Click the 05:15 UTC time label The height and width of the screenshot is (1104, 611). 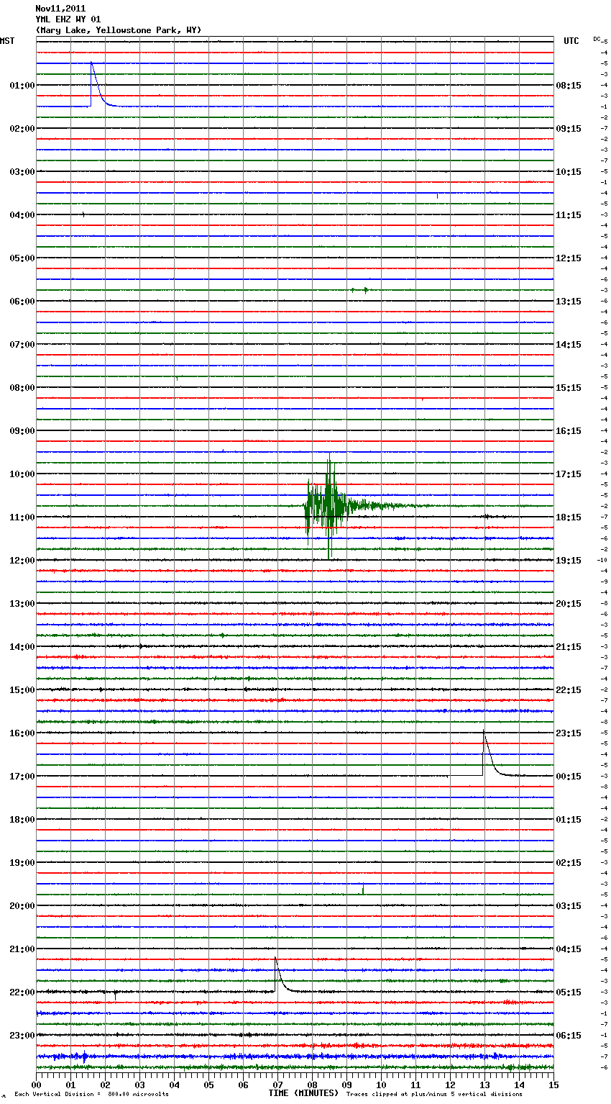(x=569, y=992)
